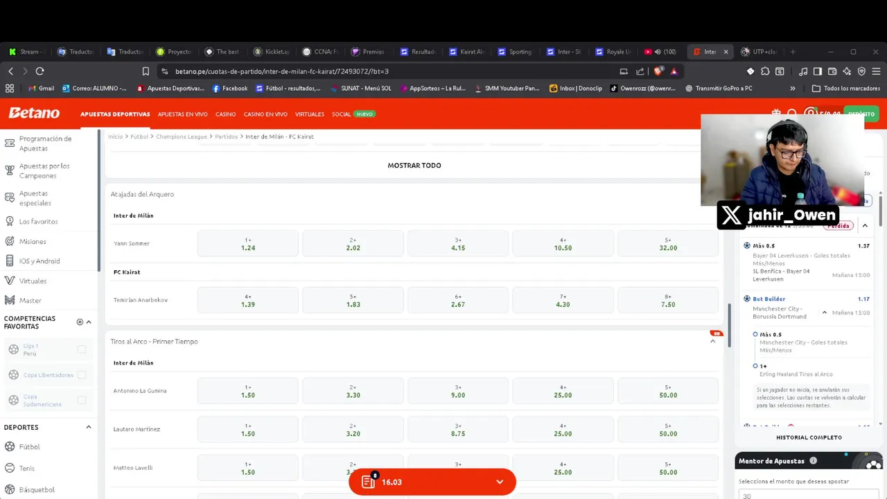Collapse the Competencias Favoritas section

89,322
